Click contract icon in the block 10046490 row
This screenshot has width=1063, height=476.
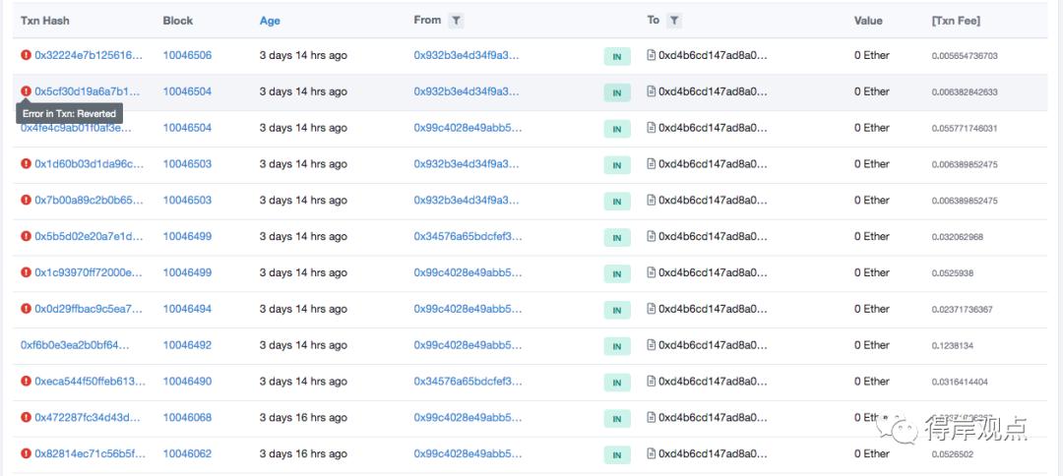[x=652, y=382]
